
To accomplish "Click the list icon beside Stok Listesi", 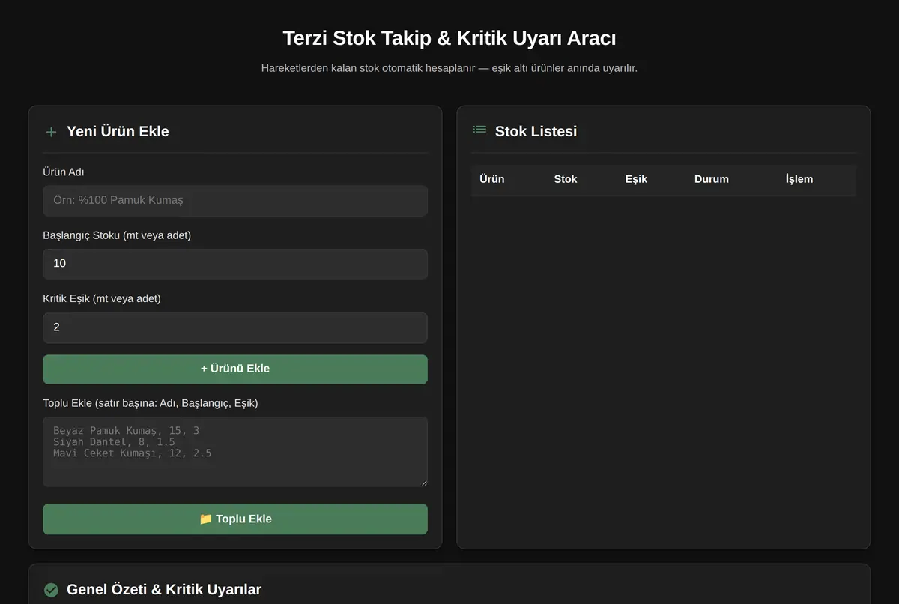I will [x=479, y=130].
